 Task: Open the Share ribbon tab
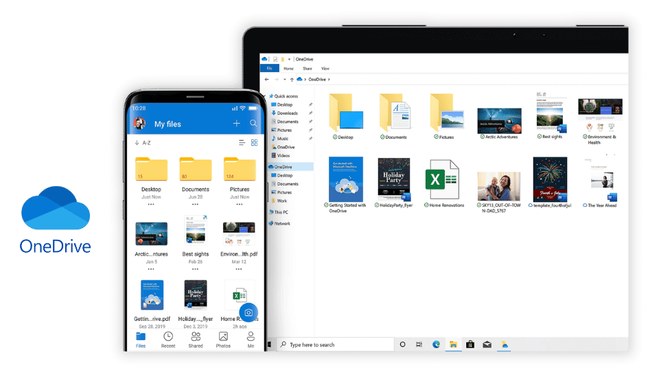[308, 69]
